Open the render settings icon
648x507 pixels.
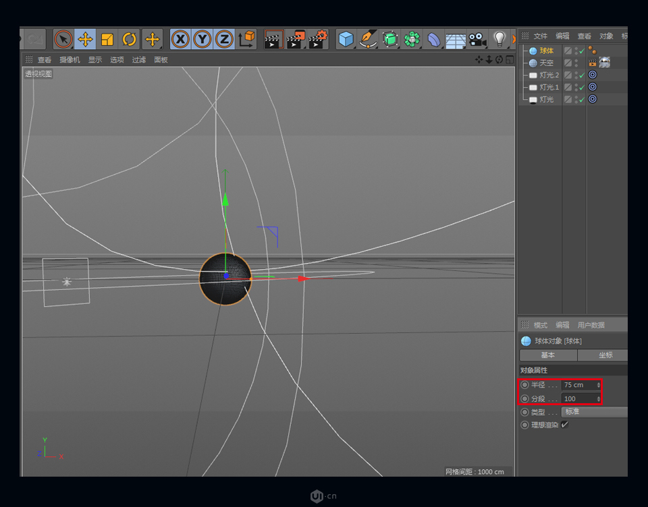click(317, 39)
